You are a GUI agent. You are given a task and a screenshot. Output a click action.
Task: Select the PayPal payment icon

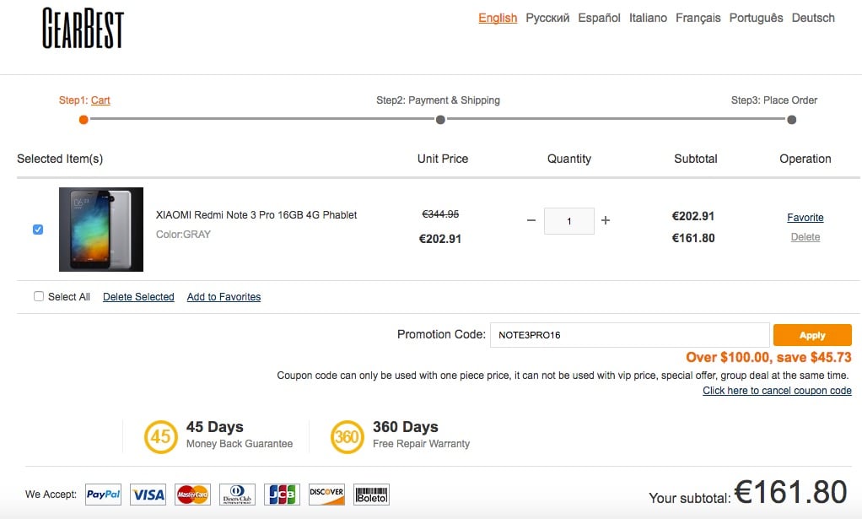point(104,495)
